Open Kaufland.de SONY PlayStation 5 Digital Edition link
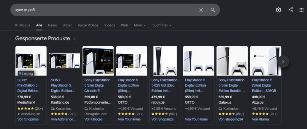The width and height of the screenshot is (307, 129). [63, 85]
